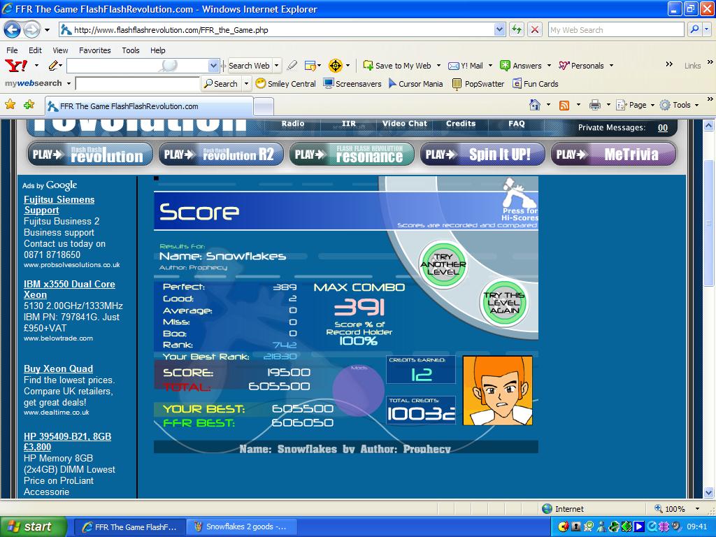This screenshot has height=537, width=716.
Task: Open the Page dropdown menu
Action: click(x=636, y=105)
